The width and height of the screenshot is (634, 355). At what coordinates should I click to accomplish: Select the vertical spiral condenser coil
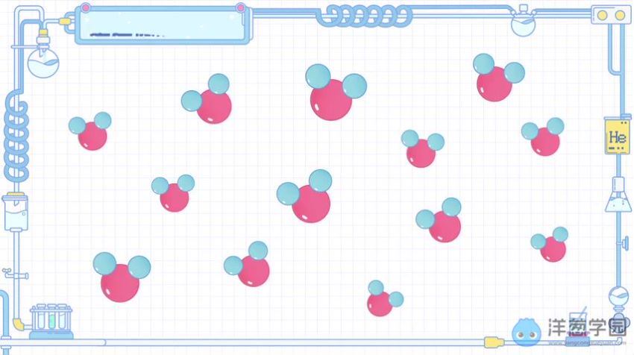click(16, 139)
